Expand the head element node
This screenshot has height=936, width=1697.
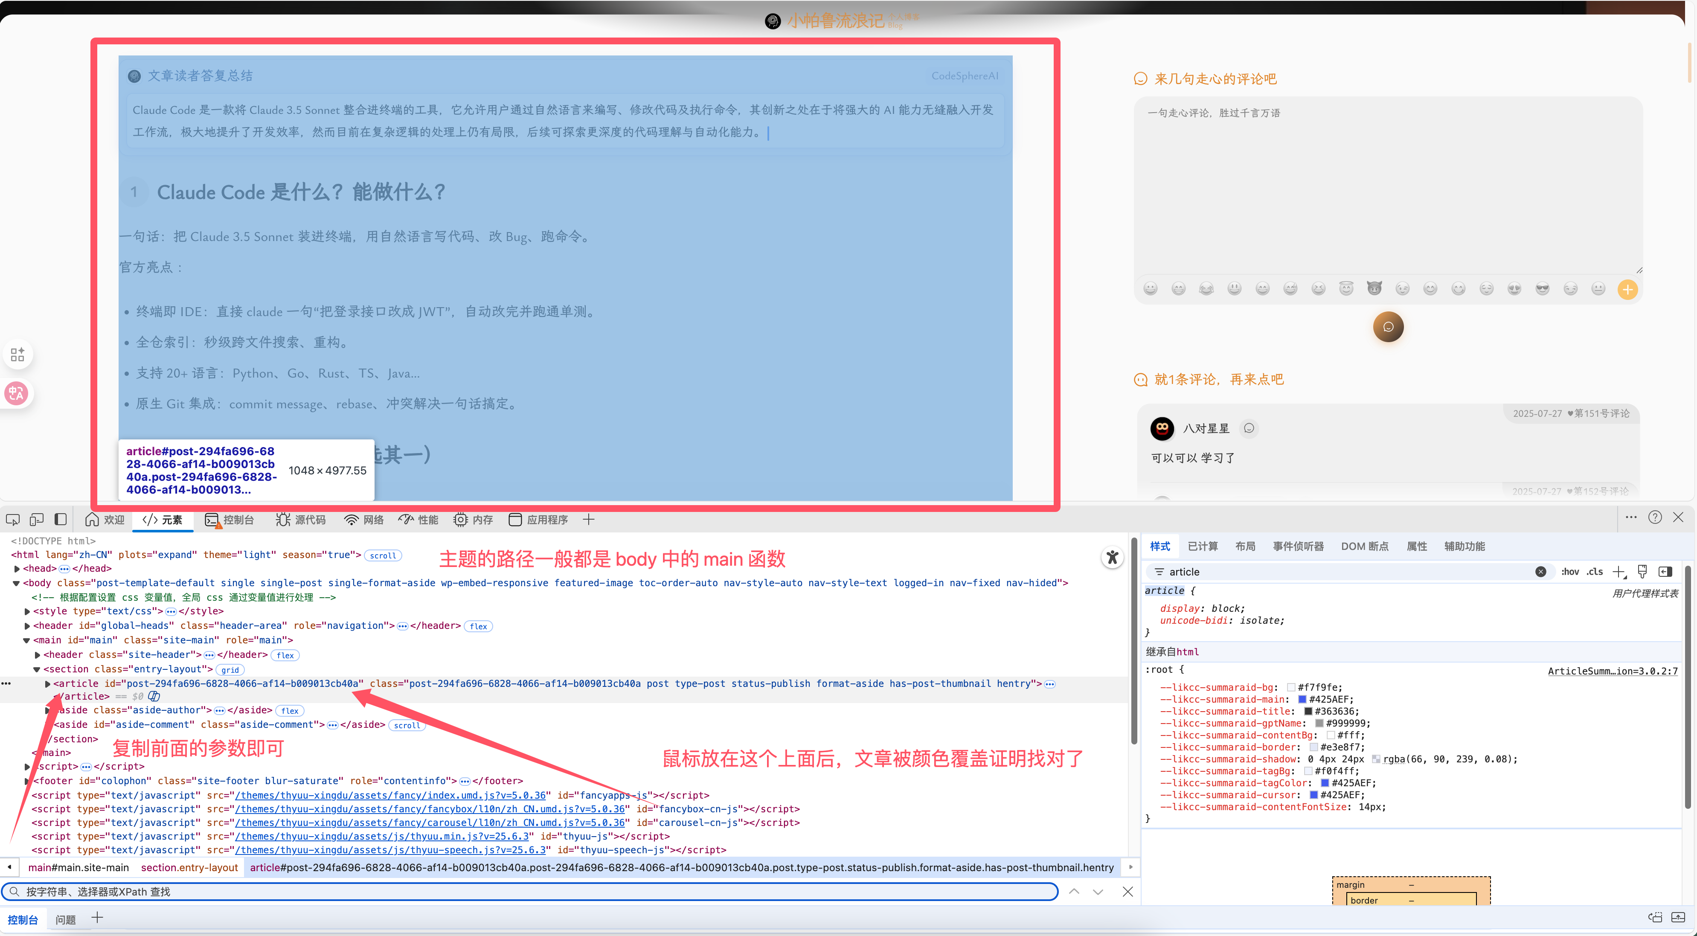[17, 568]
